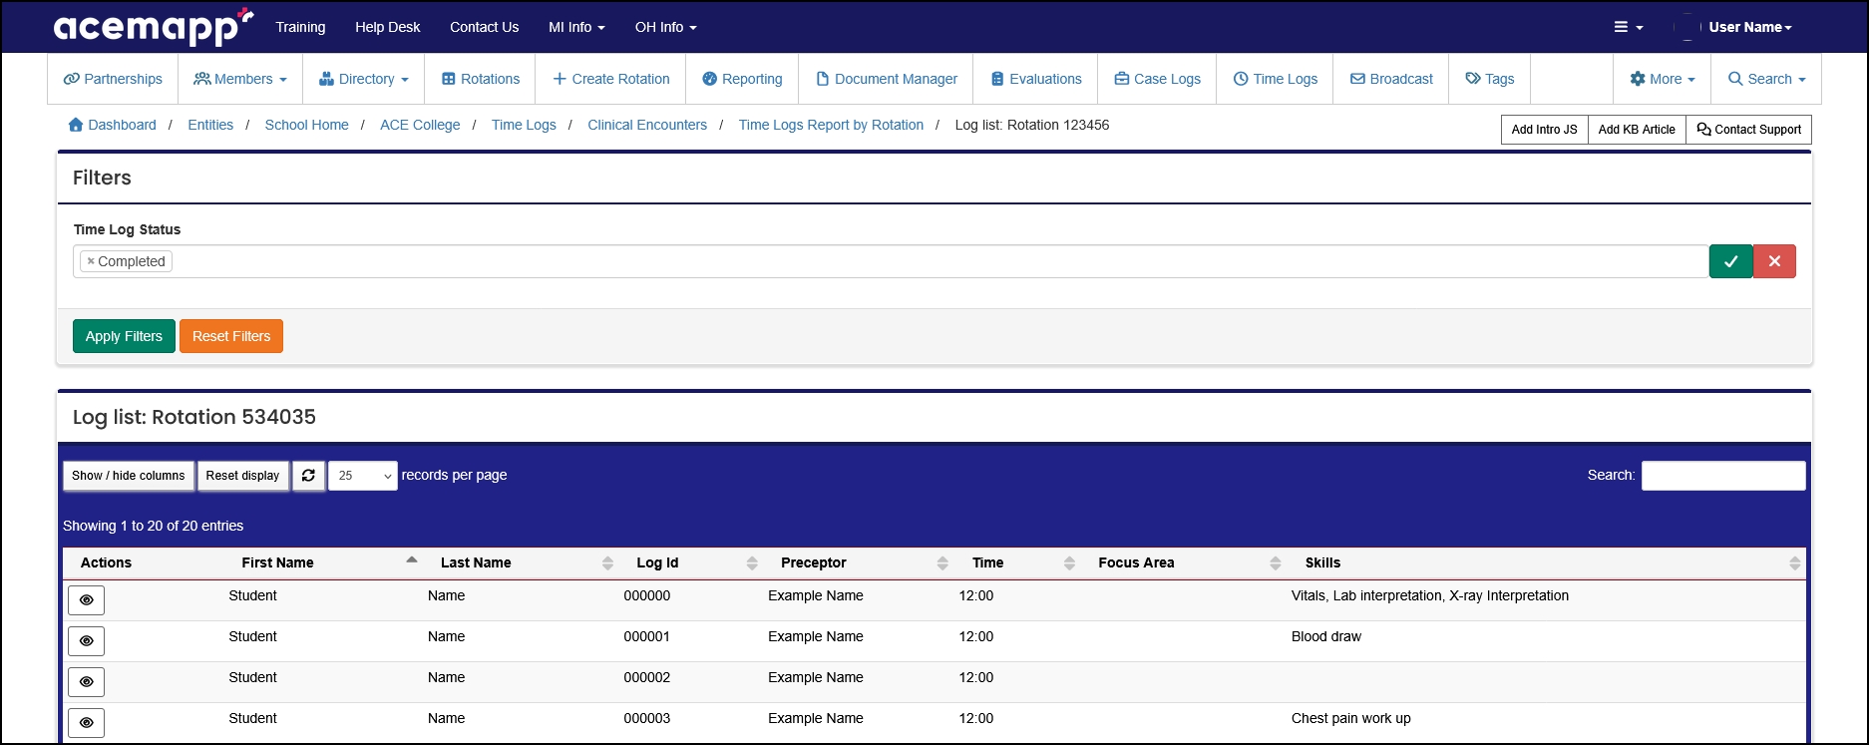Click Reset display button
Screen dimensions: 1869x745
pyautogui.click(x=243, y=476)
